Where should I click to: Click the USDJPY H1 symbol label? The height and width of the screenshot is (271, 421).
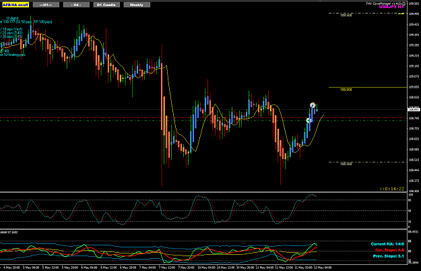point(391,7)
